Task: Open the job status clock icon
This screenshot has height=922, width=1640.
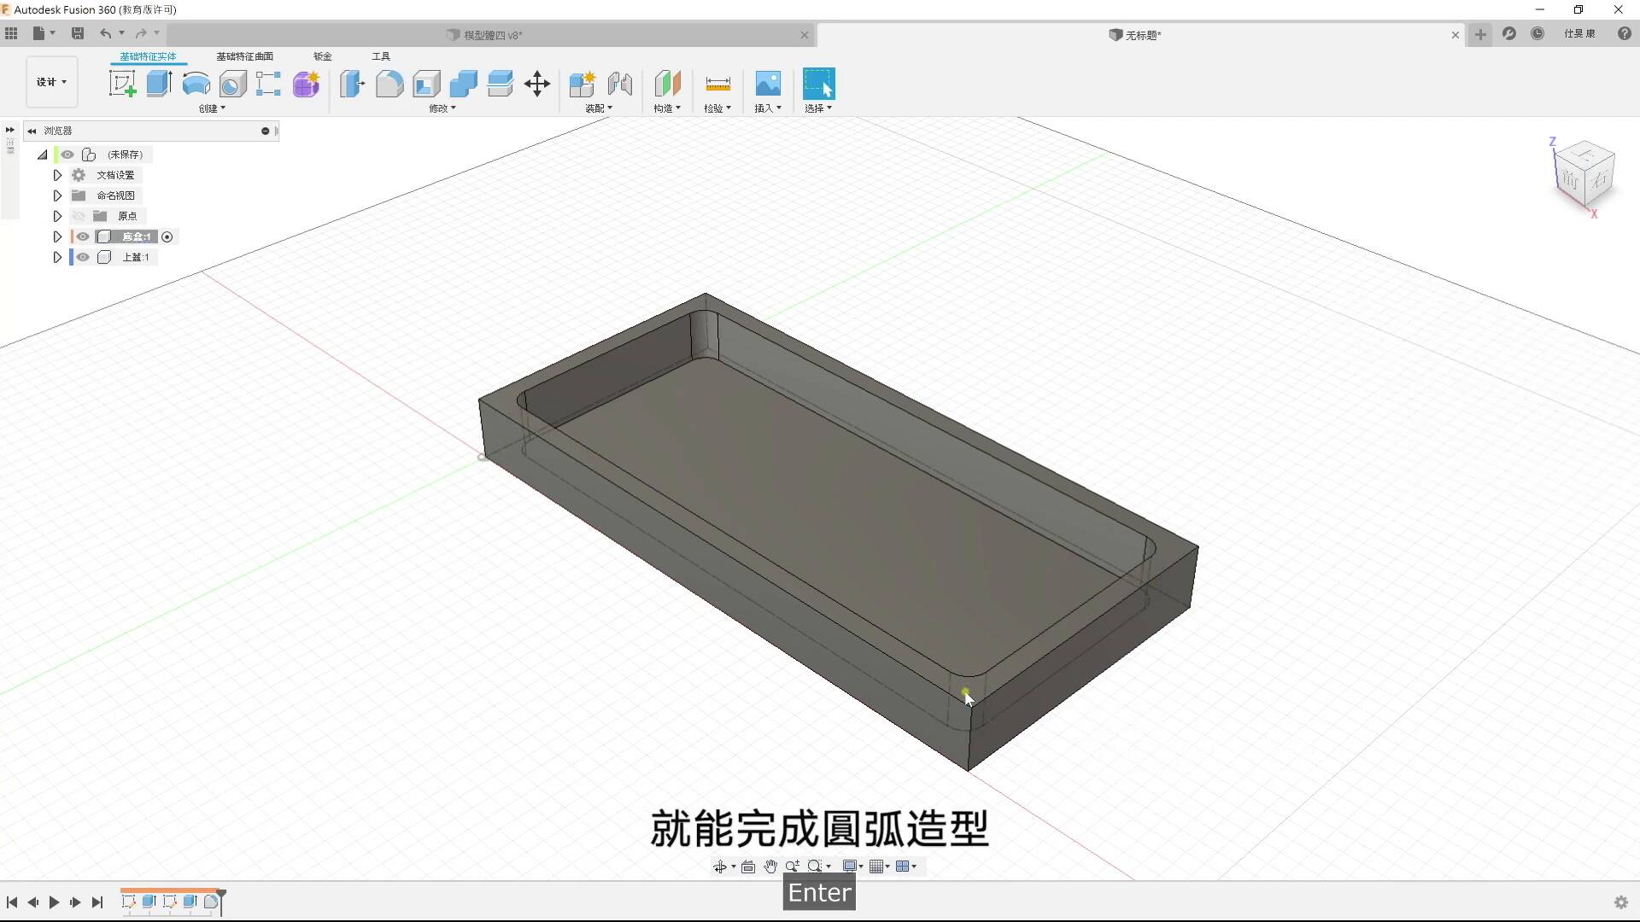Action: point(1537,34)
